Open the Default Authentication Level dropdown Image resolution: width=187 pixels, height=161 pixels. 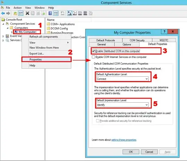(122, 79)
